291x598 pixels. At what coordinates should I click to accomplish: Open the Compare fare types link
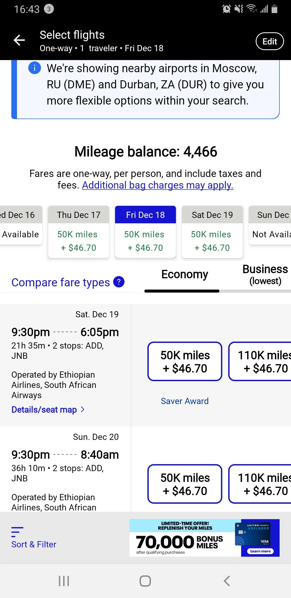pos(61,282)
